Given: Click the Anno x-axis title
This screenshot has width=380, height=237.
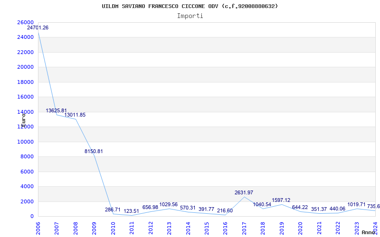Looking at the screenshot, I should (x=369, y=232).
